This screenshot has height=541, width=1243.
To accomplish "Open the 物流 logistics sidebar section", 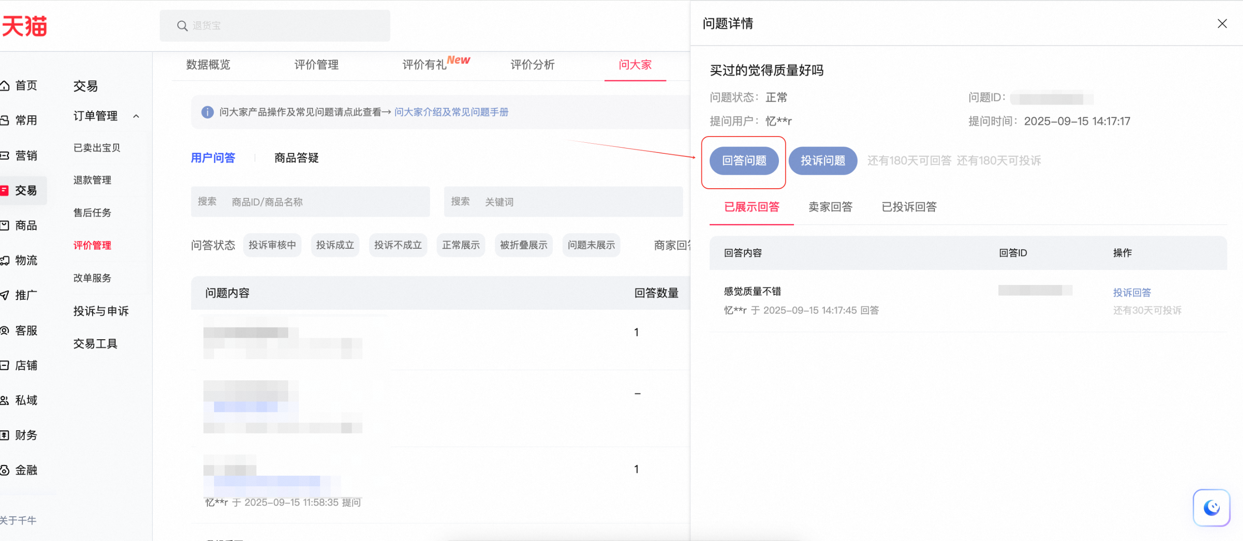I will coord(19,260).
